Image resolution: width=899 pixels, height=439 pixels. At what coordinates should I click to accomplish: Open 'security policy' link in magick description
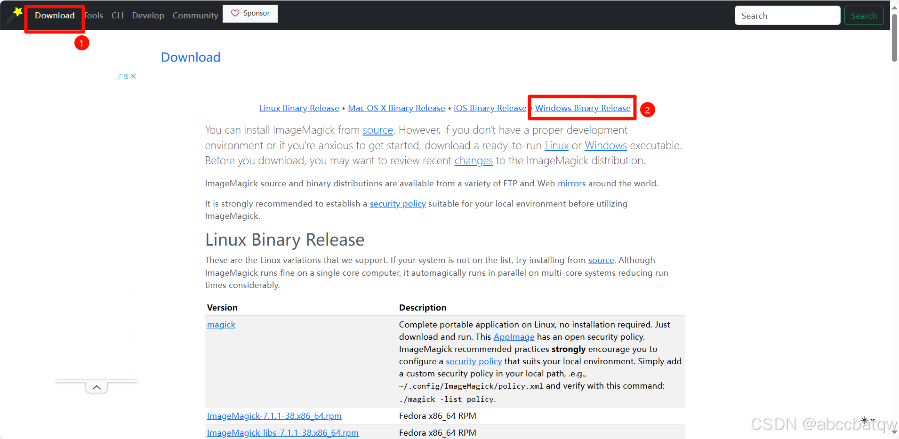[x=474, y=361]
